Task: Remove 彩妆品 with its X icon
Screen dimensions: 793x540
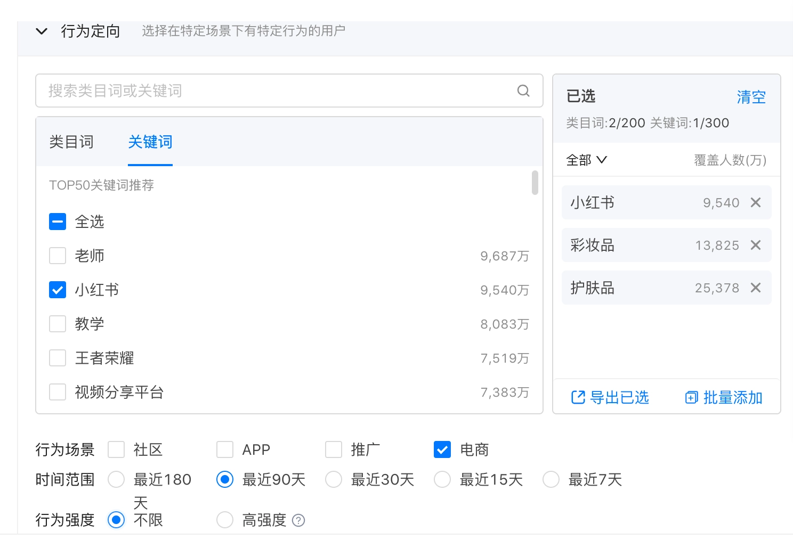Action: pyautogui.click(x=755, y=245)
